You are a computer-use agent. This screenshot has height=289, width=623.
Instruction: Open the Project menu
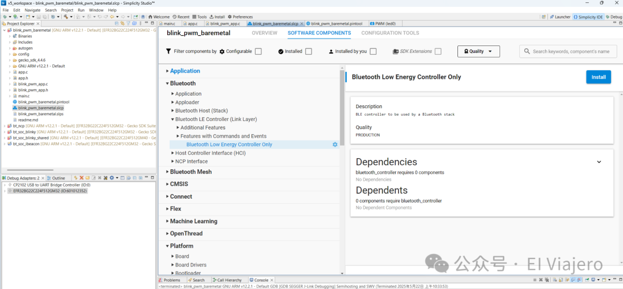pos(67,10)
